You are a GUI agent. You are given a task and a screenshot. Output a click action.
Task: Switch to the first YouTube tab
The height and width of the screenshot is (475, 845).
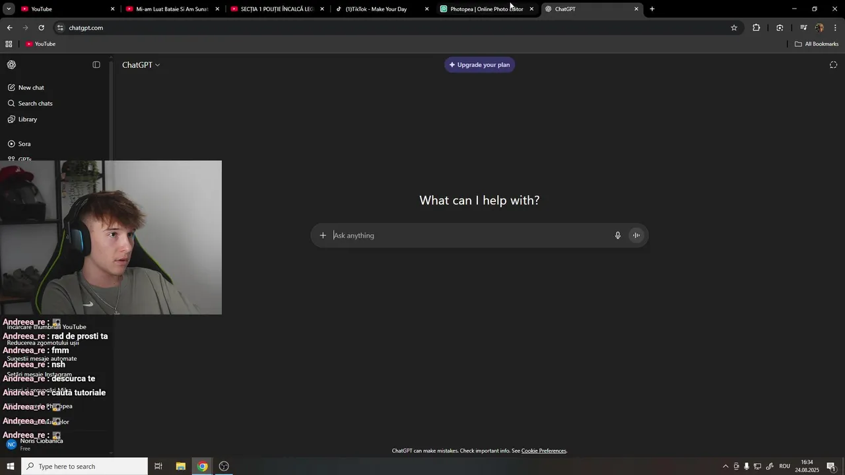point(67,9)
